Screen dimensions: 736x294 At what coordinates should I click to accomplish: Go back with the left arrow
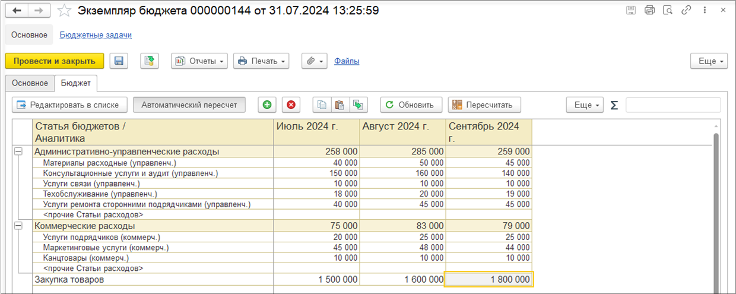pos(17,11)
